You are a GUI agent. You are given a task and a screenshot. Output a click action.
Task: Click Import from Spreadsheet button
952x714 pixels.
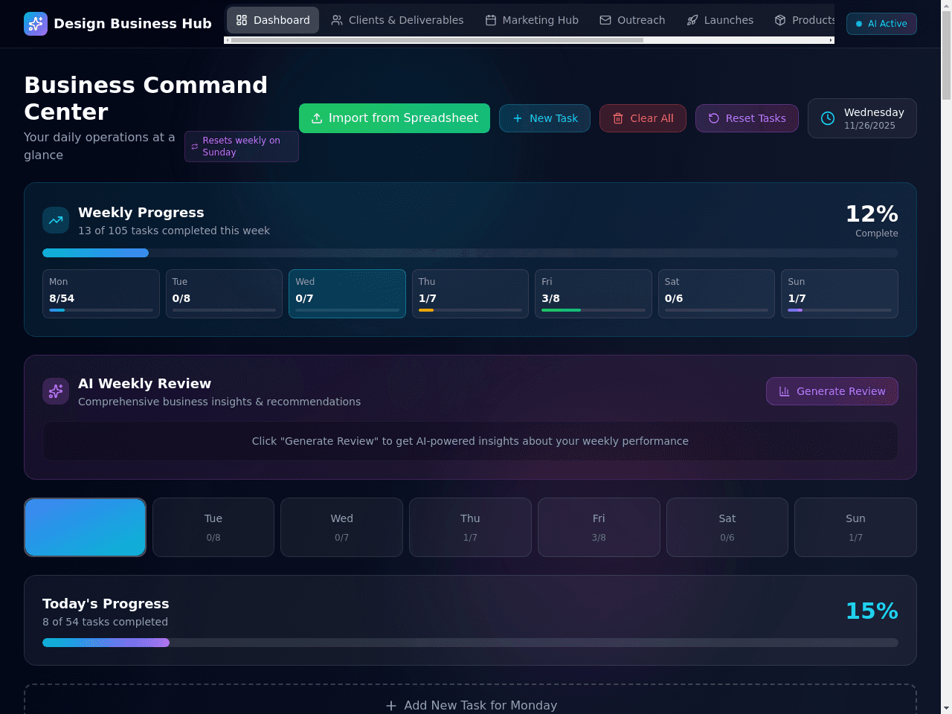[x=394, y=118]
